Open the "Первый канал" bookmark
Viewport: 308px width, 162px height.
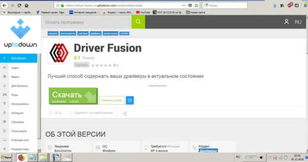(51, 12)
